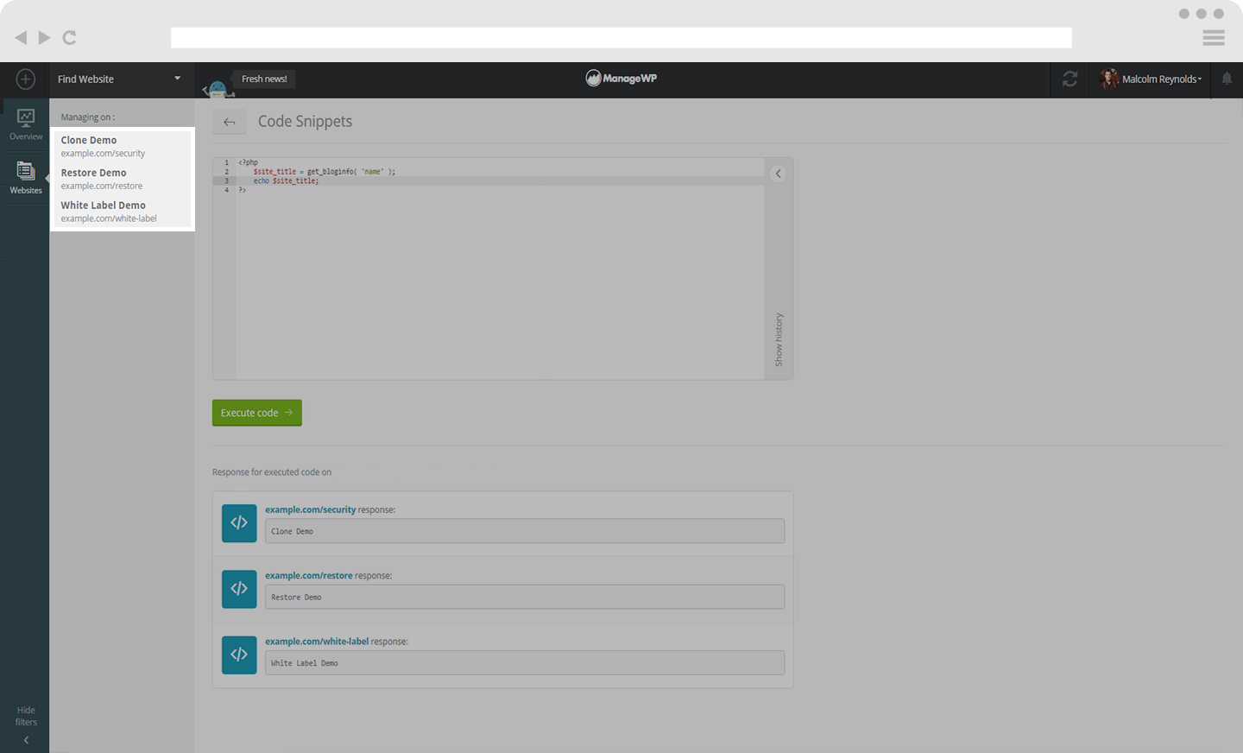Click the code icon beside example.com/restore
This screenshot has height=753, width=1243.
pos(239,589)
